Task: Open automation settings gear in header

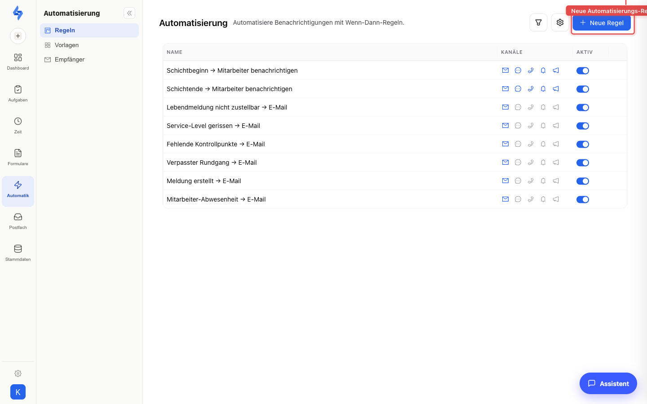Action: tap(560, 22)
